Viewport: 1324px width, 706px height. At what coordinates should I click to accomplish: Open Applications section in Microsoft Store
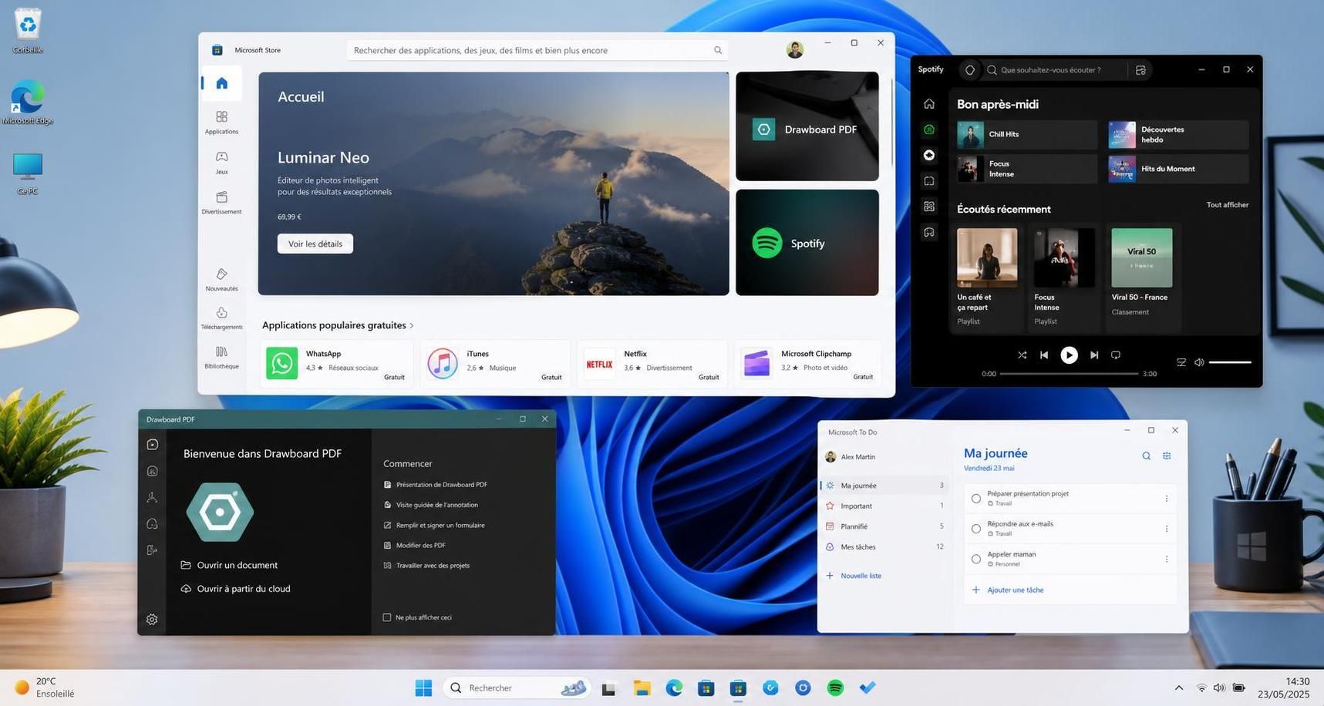click(x=222, y=122)
